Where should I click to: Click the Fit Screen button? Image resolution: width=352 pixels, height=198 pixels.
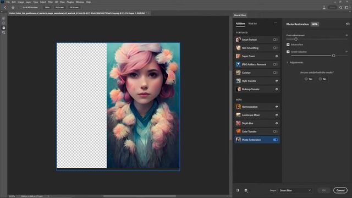pos(59,7)
